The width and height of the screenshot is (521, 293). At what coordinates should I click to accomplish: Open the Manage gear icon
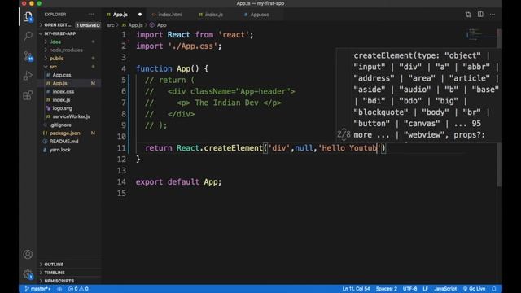point(28,274)
